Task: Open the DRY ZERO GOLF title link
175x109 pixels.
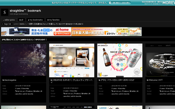Action: [x=117, y=80]
